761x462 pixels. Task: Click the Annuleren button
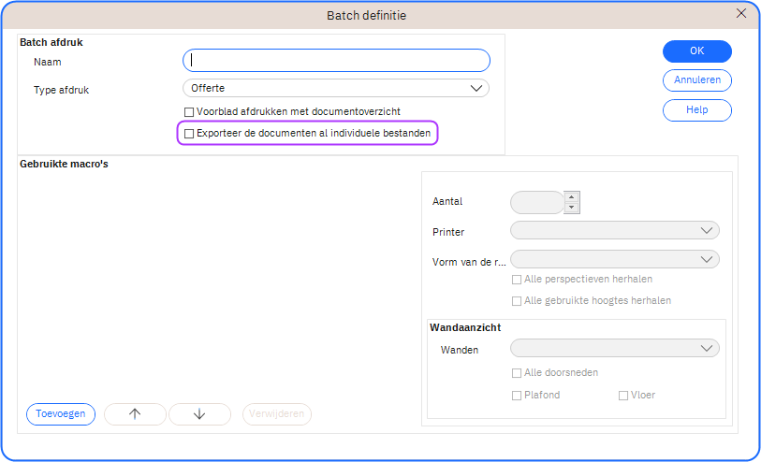click(x=696, y=80)
